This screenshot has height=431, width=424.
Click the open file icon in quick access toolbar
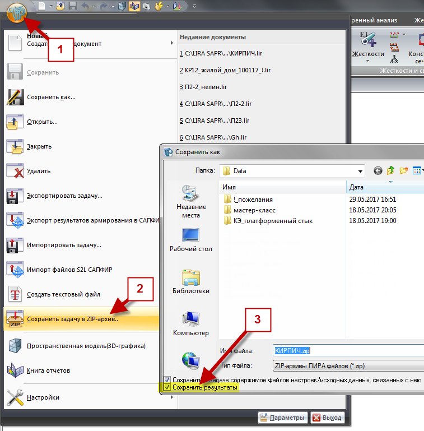click(x=60, y=6)
